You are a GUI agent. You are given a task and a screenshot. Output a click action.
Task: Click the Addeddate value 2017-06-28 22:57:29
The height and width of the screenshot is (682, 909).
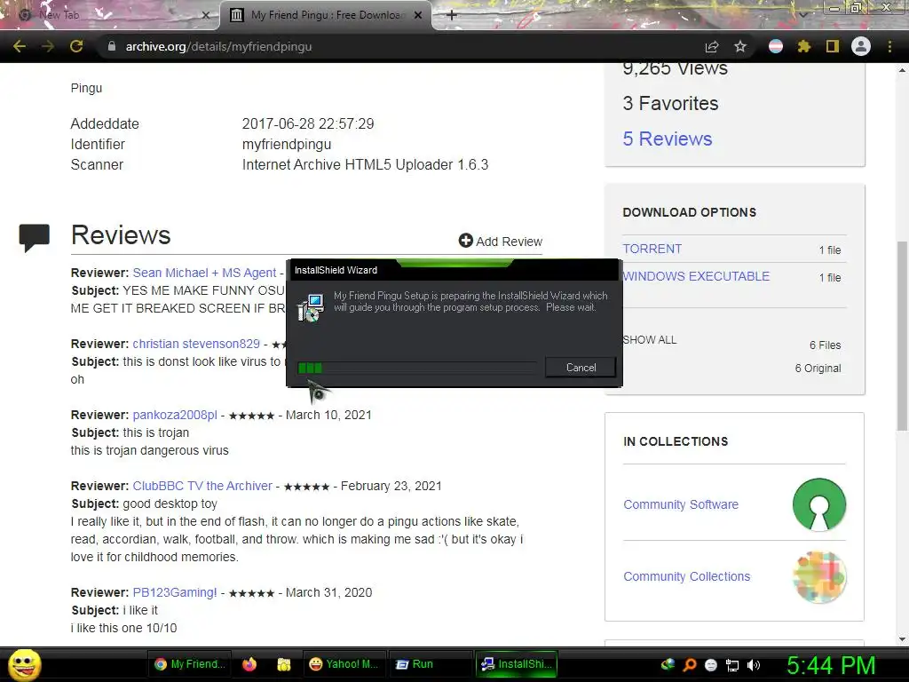[308, 123]
